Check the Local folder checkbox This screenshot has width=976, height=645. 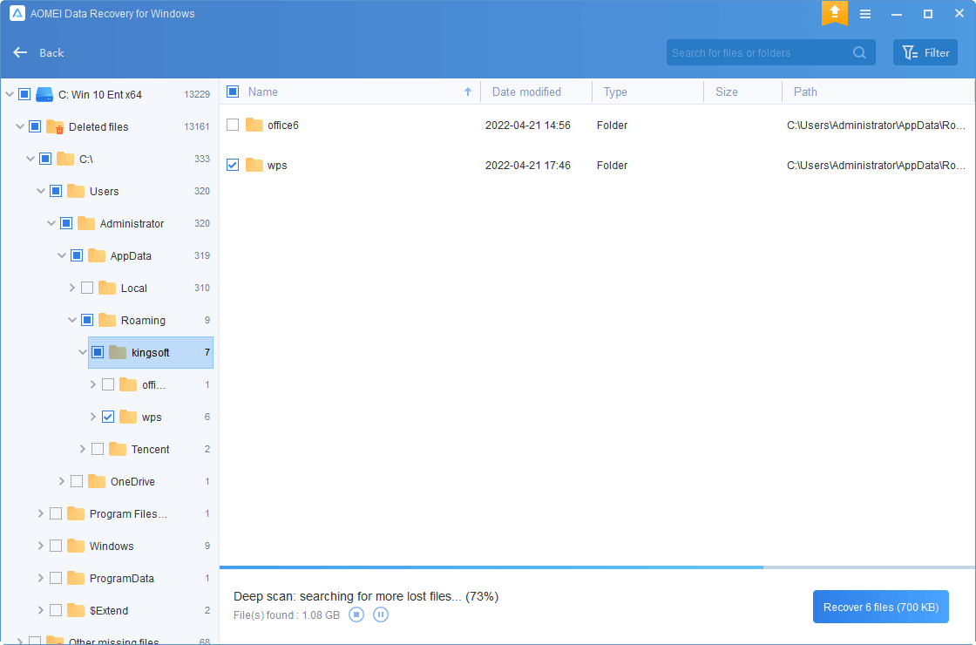pos(87,288)
